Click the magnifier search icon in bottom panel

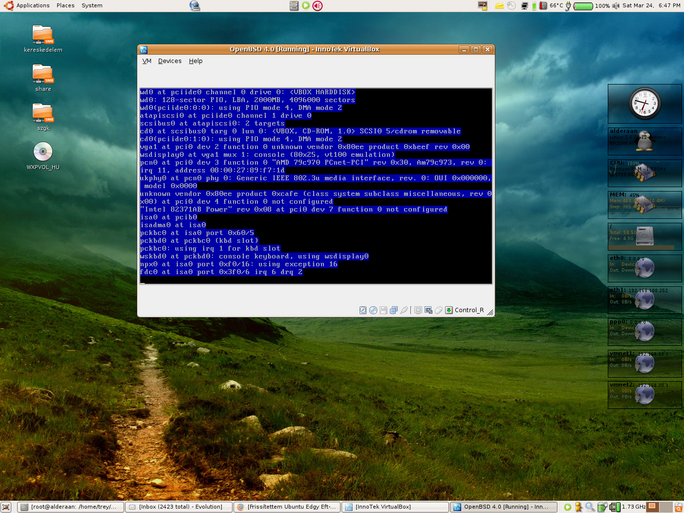click(590, 507)
